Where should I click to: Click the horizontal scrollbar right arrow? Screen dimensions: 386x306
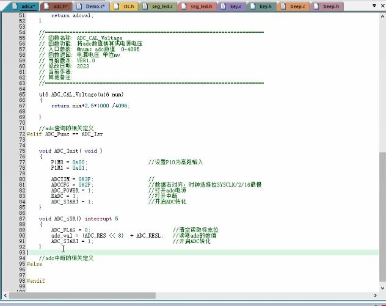click(375, 295)
